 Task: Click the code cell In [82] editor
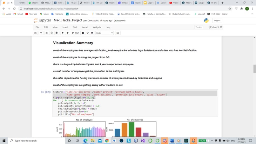tap(135, 103)
